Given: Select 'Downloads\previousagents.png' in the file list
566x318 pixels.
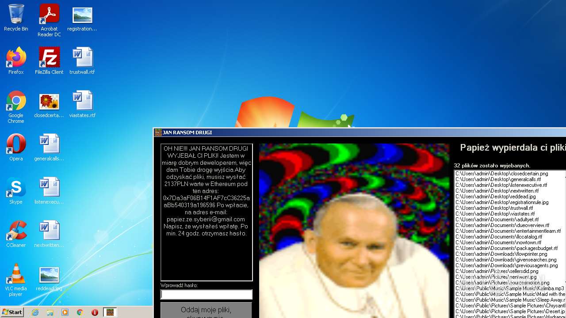Looking at the screenshot, I should [x=507, y=265].
